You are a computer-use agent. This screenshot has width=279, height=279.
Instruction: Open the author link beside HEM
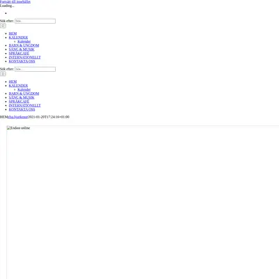click(18, 117)
